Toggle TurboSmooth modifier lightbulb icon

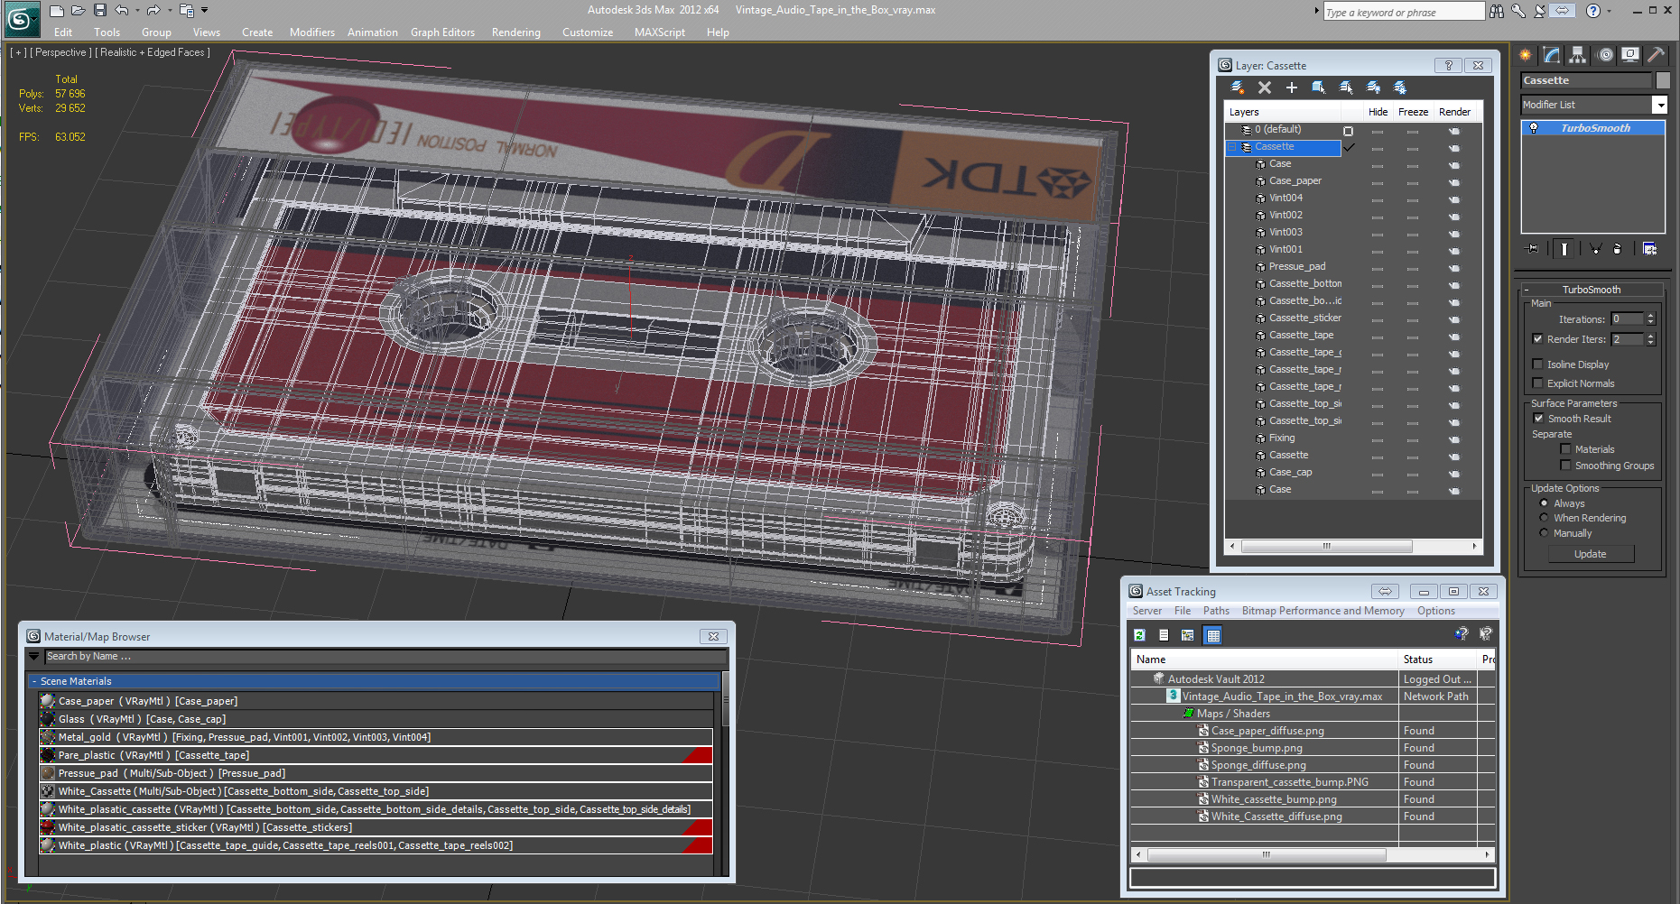(1533, 128)
